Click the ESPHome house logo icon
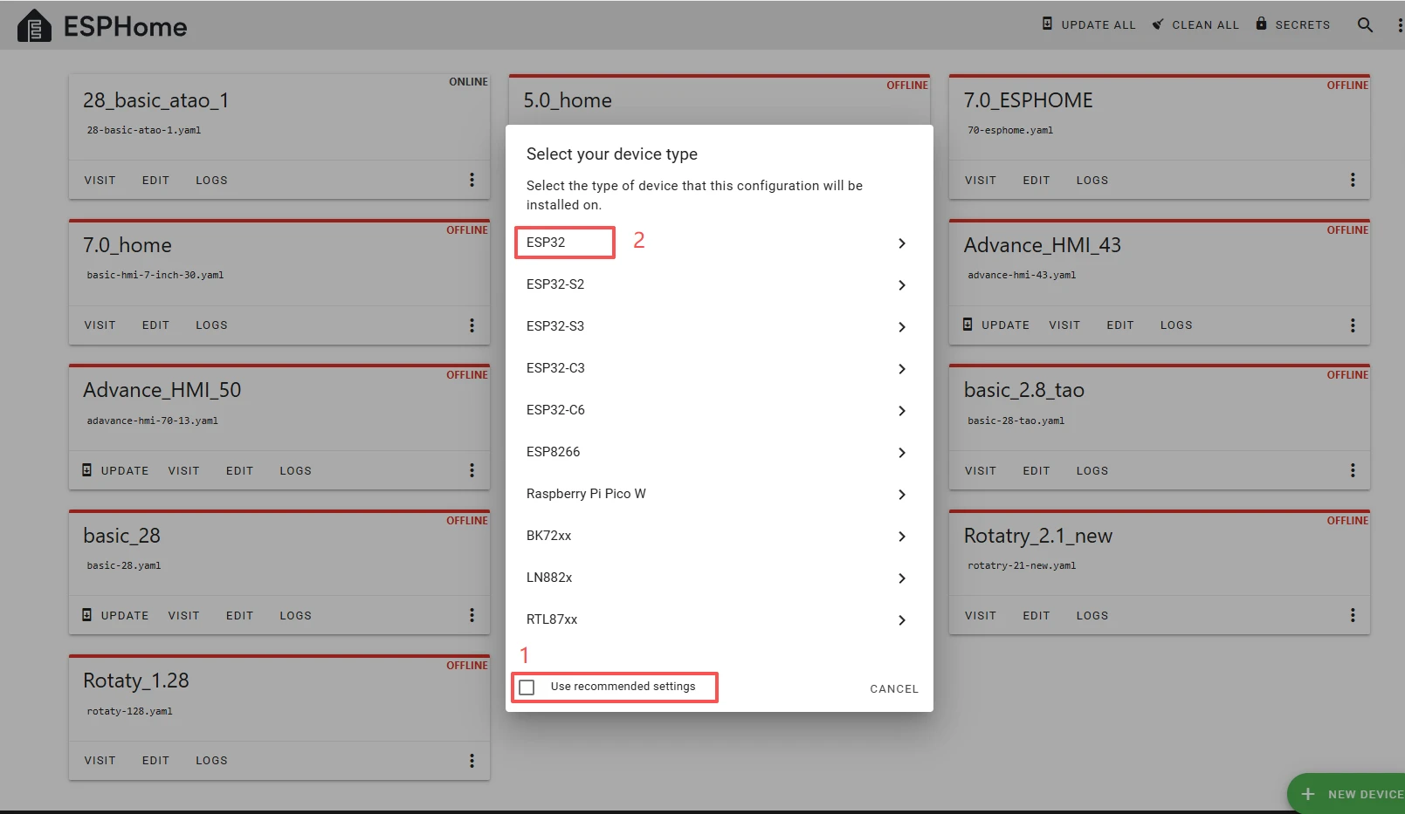 click(34, 26)
